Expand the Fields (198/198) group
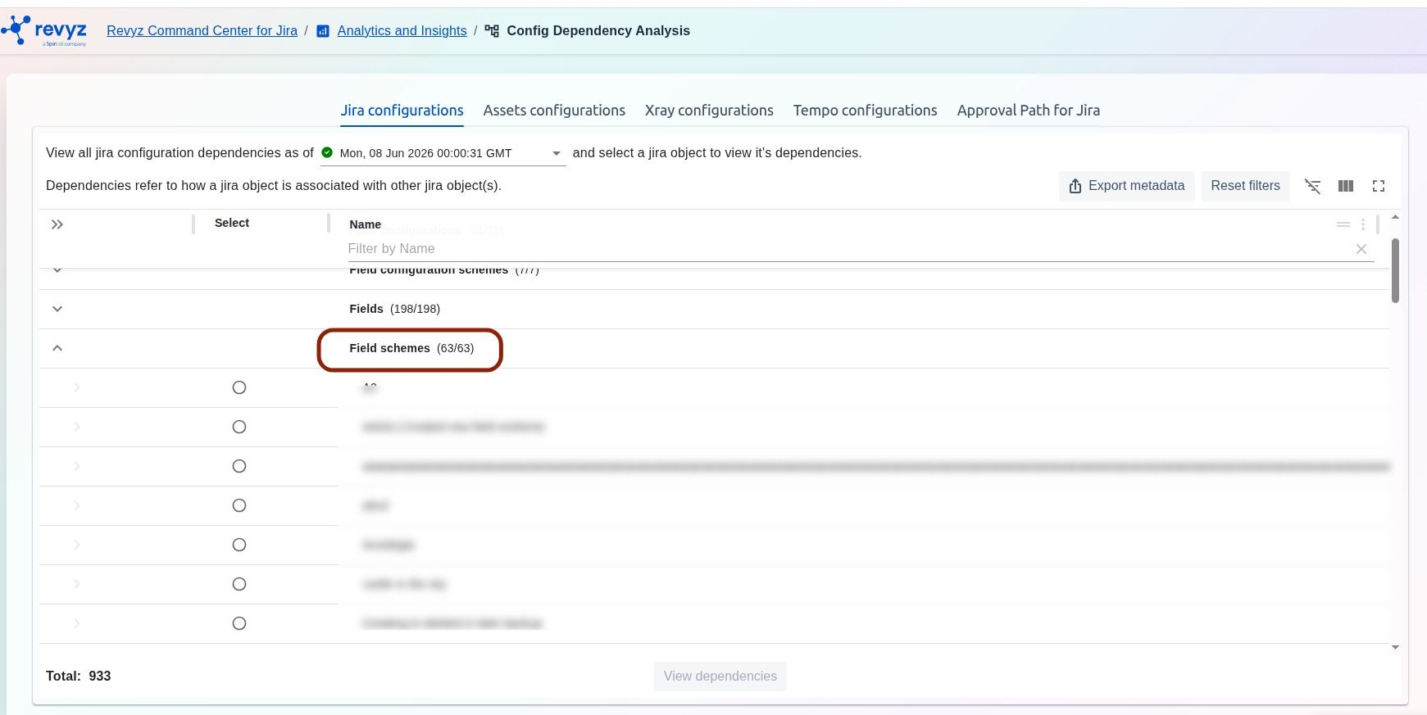This screenshot has height=715, width=1427. pyautogui.click(x=57, y=309)
